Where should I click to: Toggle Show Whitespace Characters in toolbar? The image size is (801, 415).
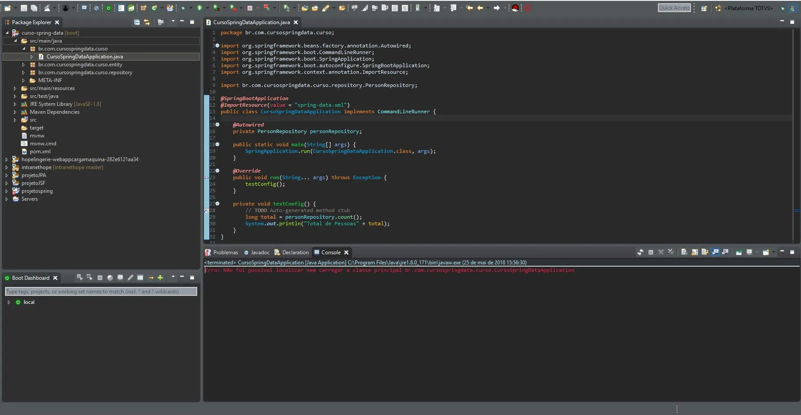[404, 8]
